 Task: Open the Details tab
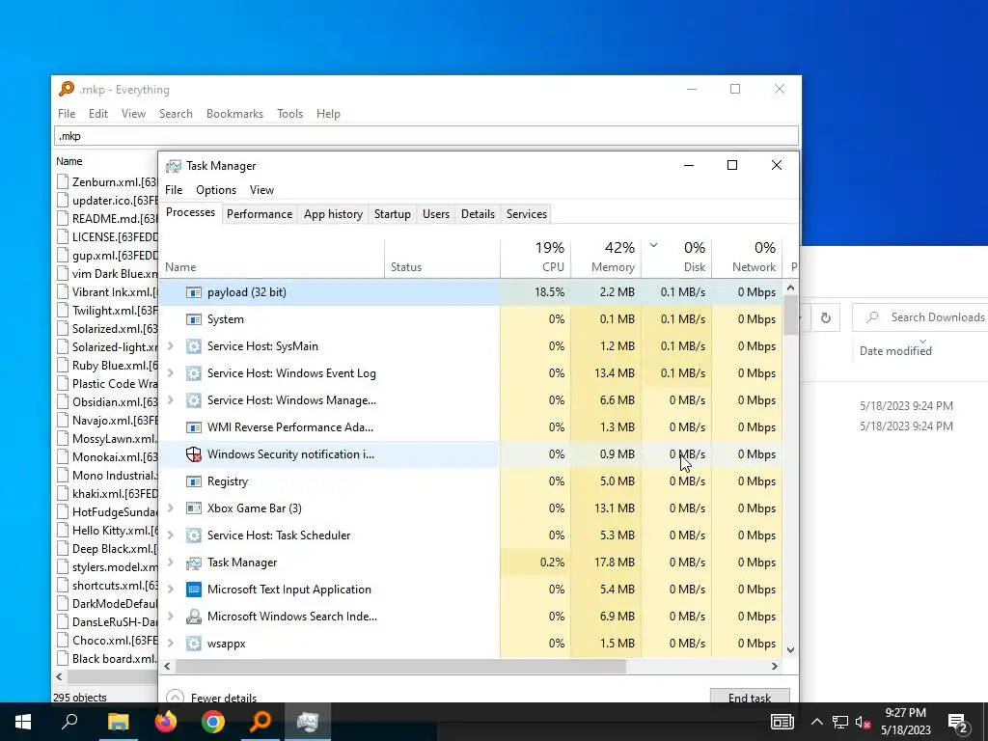pyautogui.click(x=478, y=214)
